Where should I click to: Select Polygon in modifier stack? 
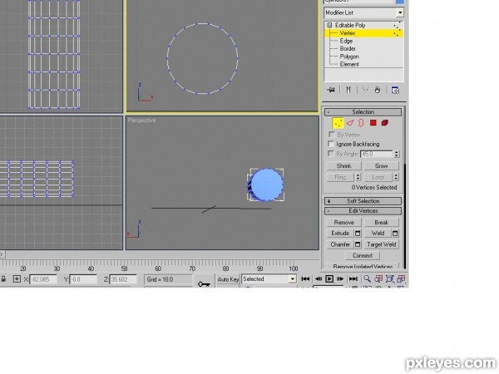point(349,57)
